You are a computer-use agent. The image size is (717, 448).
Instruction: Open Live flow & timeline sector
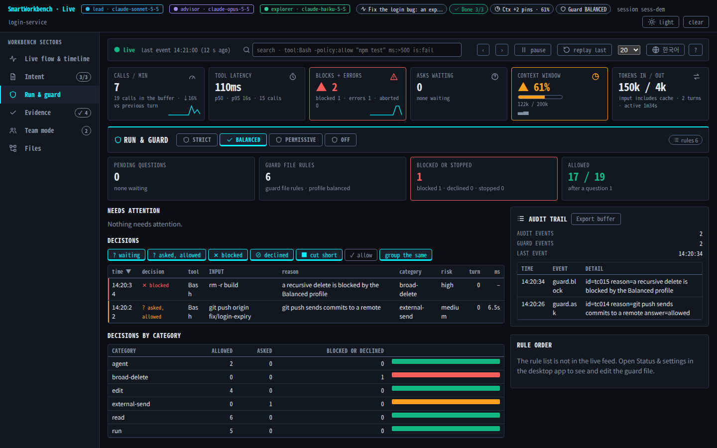click(50, 59)
